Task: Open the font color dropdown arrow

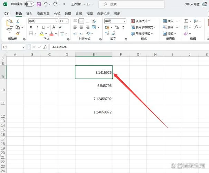Action: pos(56,34)
